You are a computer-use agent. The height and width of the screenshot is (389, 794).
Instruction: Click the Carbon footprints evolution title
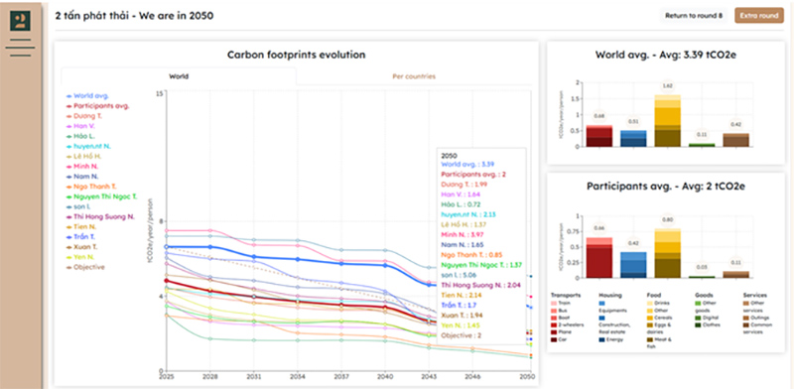tap(296, 55)
